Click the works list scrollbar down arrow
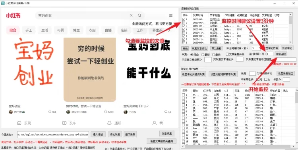 coord(290,42)
